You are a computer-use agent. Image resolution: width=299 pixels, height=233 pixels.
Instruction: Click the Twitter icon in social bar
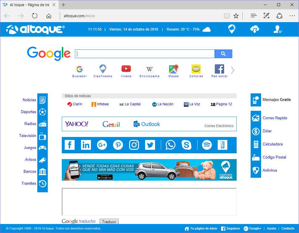coord(150,145)
